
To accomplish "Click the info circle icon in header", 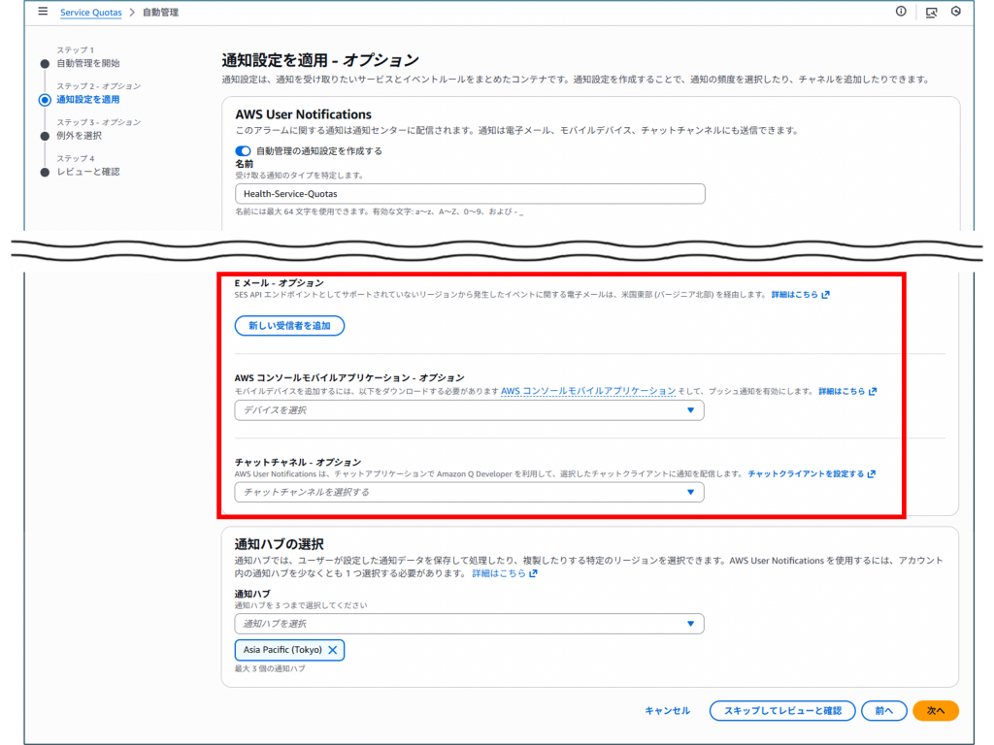I will 901,12.
